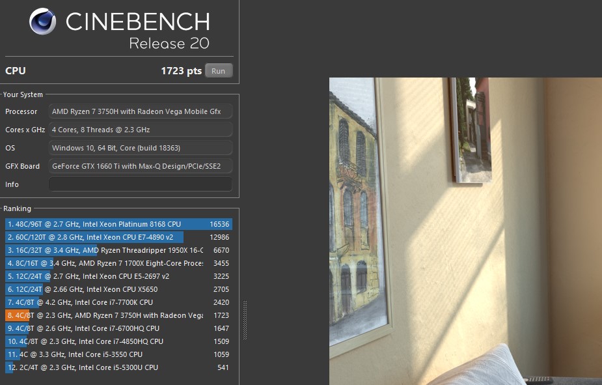Select the Xeon X5650 ranking row
602x385 pixels.
pyautogui.click(x=118, y=289)
